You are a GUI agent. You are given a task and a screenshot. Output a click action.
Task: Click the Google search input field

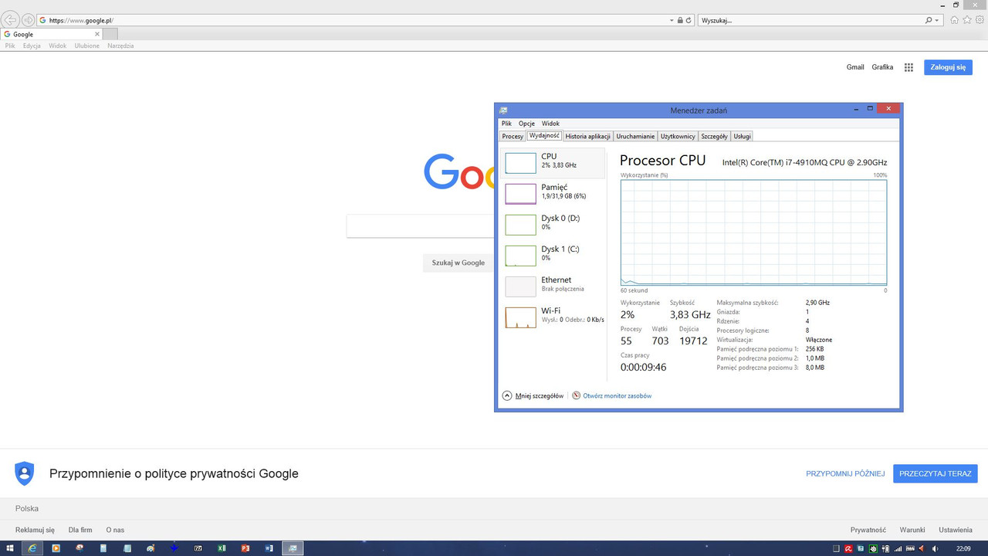click(x=420, y=226)
